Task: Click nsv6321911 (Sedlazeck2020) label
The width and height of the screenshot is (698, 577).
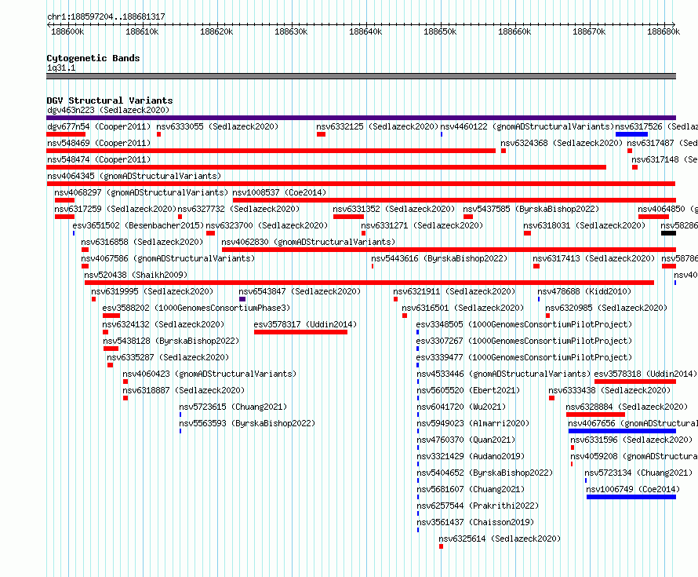Action: click(454, 291)
